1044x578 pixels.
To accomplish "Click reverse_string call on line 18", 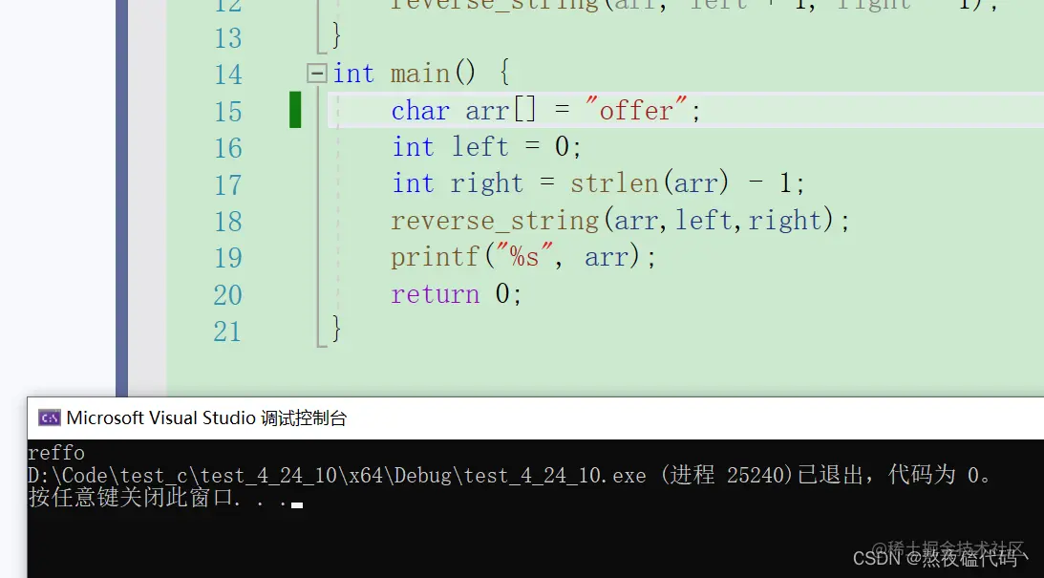I will point(620,221).
